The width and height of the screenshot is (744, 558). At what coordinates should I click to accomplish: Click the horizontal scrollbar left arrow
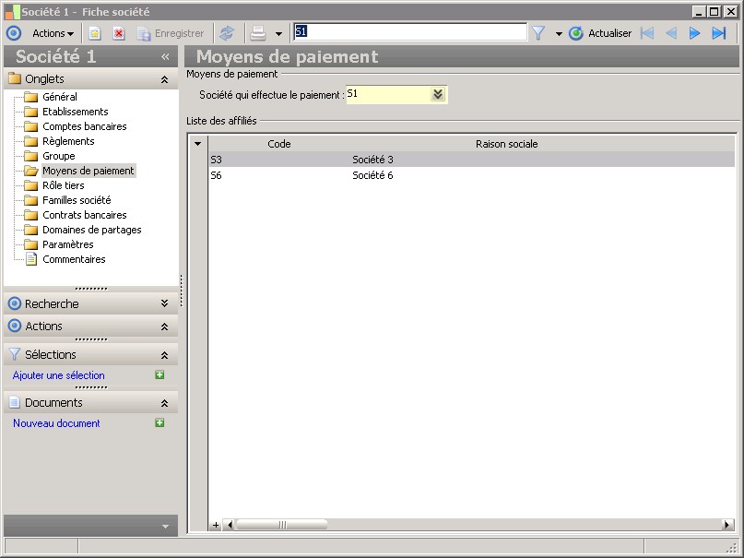230,524
